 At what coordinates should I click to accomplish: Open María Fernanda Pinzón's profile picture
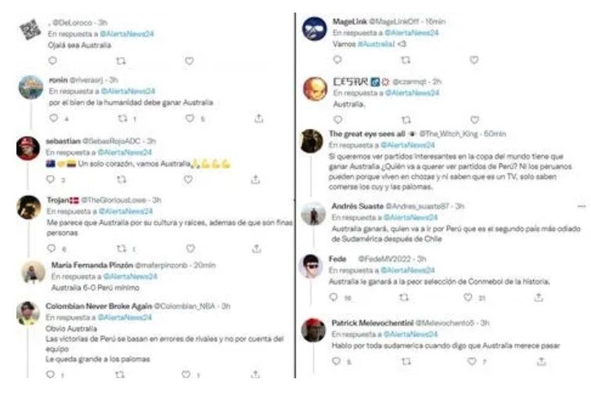pos(31,272)
